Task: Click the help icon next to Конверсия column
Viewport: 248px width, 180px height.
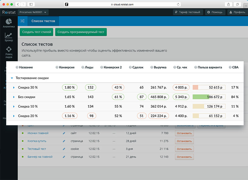Action: [x=57, y=67]
